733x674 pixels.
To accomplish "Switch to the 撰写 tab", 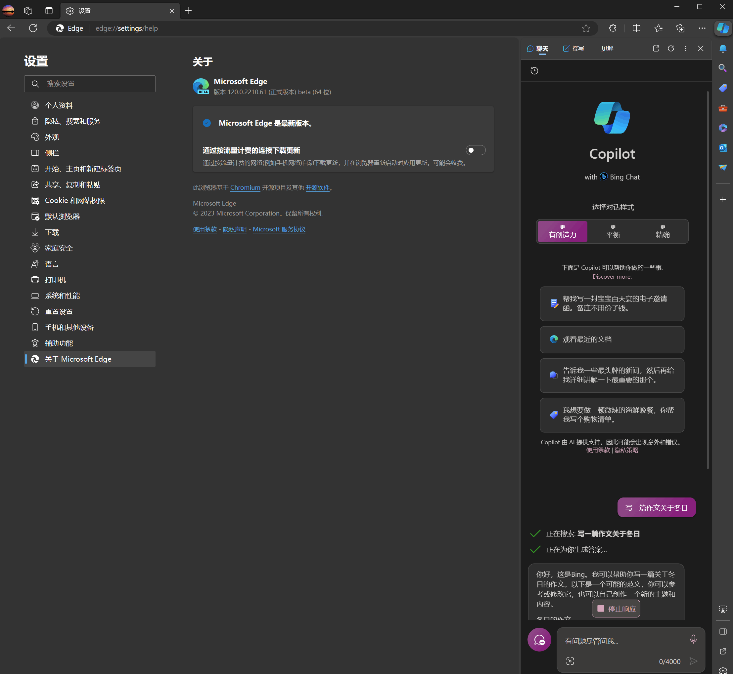I will point(573,49).
